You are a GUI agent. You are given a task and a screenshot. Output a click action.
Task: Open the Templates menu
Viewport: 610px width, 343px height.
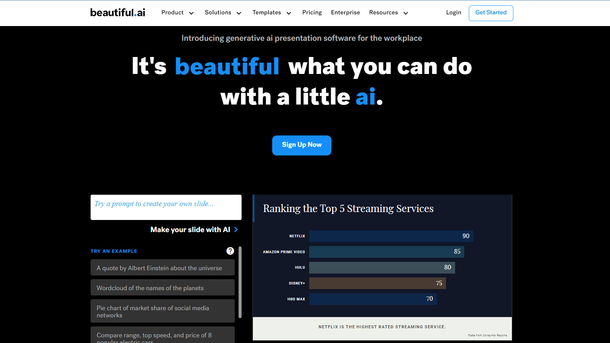pos(267,12)
